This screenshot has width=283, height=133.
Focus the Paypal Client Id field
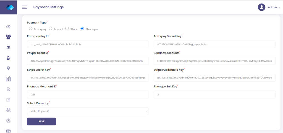point(88,61)
